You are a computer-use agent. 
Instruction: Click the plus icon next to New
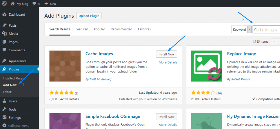tap(46, 4)
